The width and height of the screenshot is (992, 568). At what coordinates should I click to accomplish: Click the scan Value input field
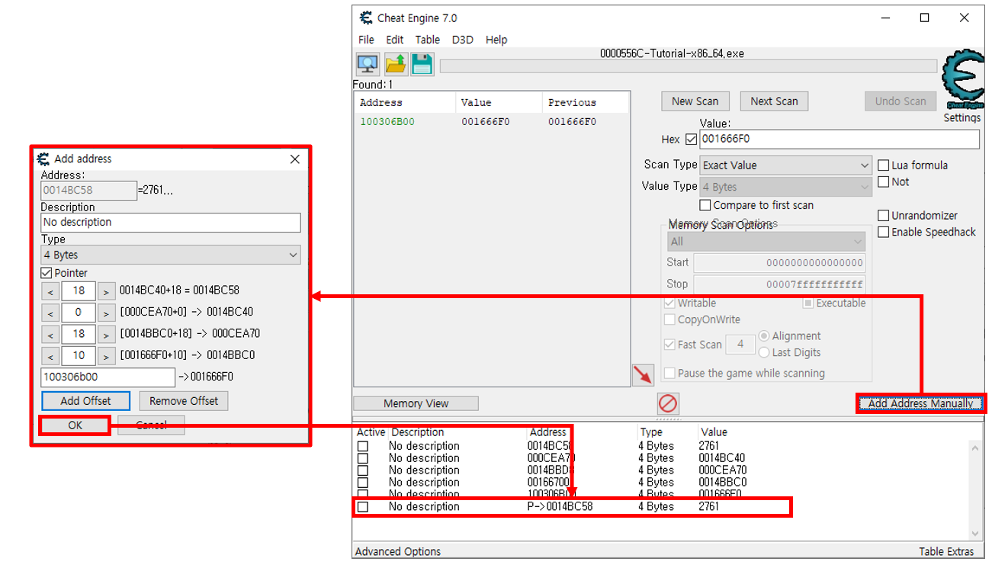[x=840, y=139]
